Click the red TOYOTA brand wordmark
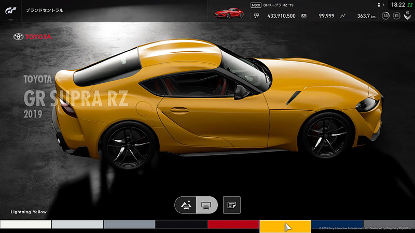The image size is (415, 233). coord(38,37)
